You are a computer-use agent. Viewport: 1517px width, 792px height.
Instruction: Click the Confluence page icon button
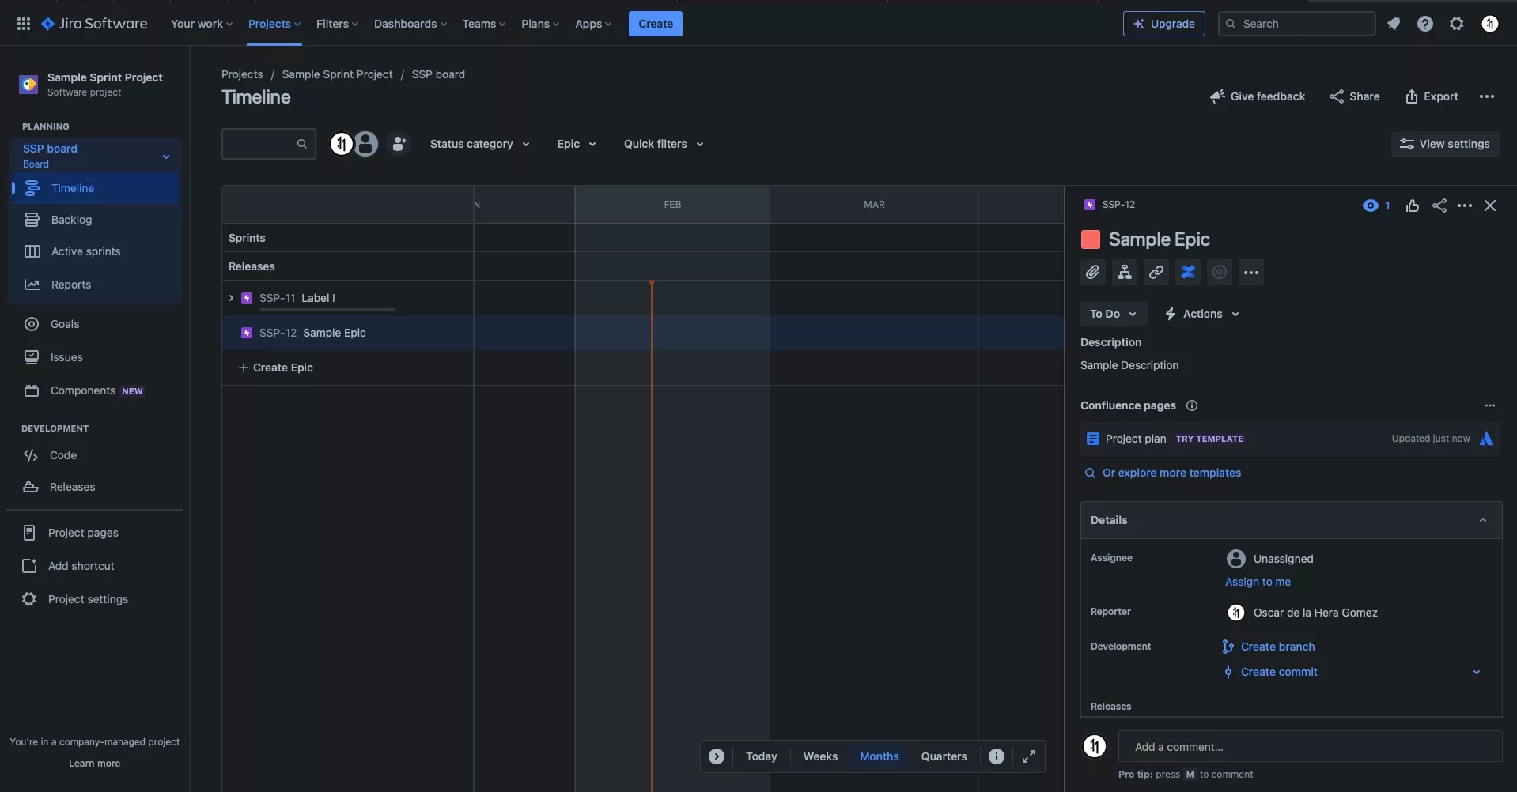click(x=1188, y=272)
